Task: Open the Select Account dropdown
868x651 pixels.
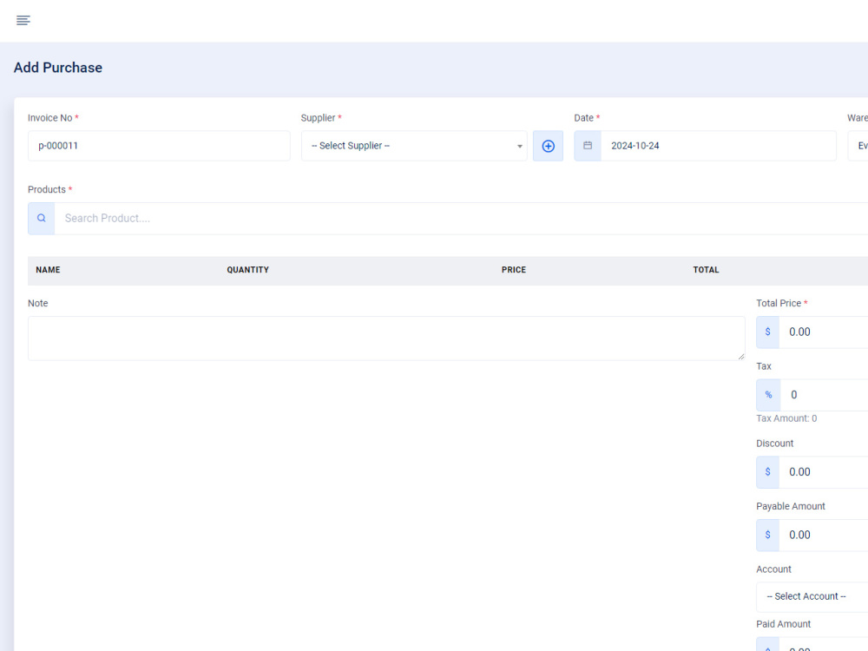Action: (812, 597)
